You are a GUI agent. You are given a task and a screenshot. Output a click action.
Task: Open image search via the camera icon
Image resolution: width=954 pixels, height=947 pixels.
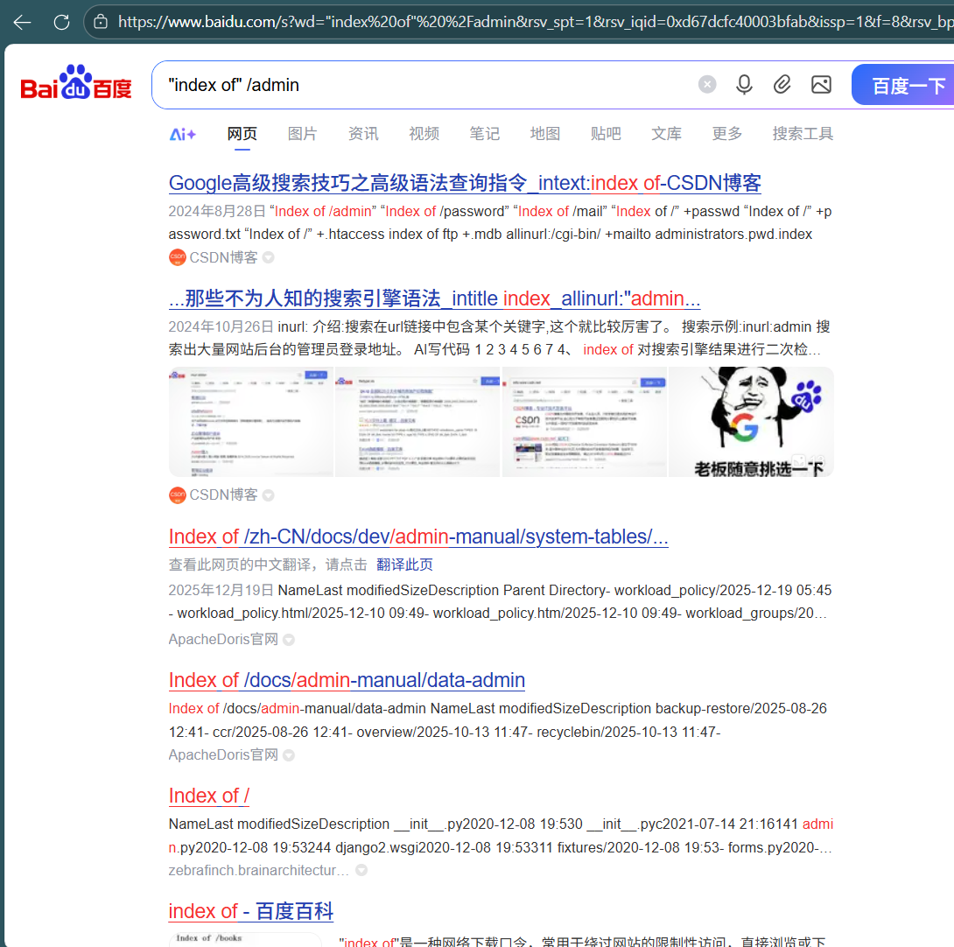[821, 84]
